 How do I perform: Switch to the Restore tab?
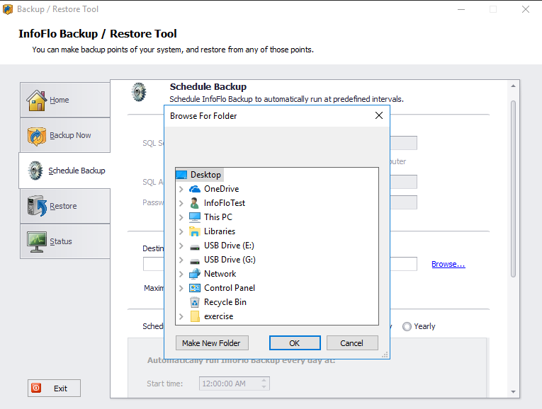[x=65, y=206]
